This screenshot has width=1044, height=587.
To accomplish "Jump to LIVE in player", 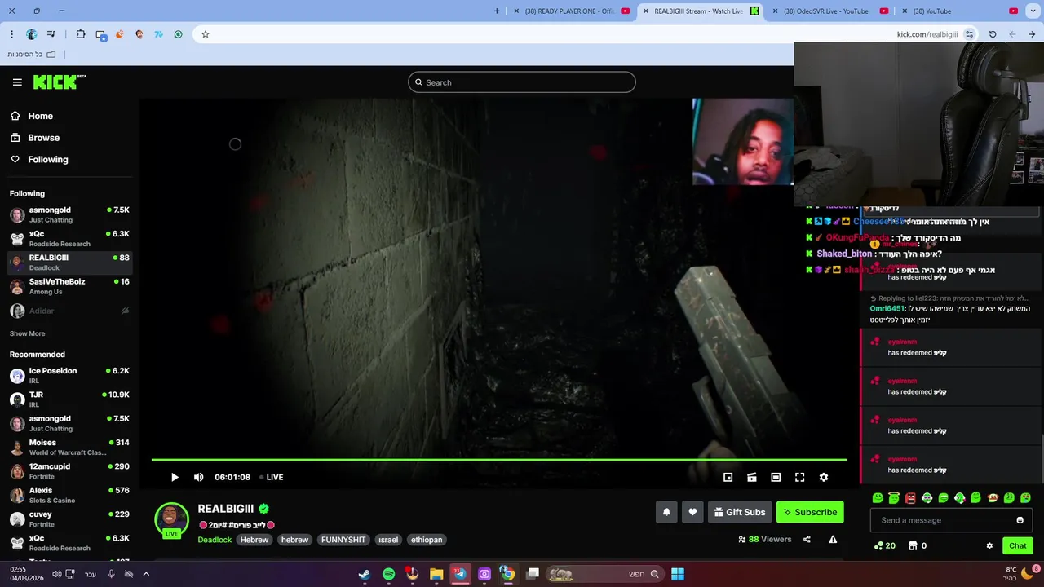I will (x=271, y=477).
